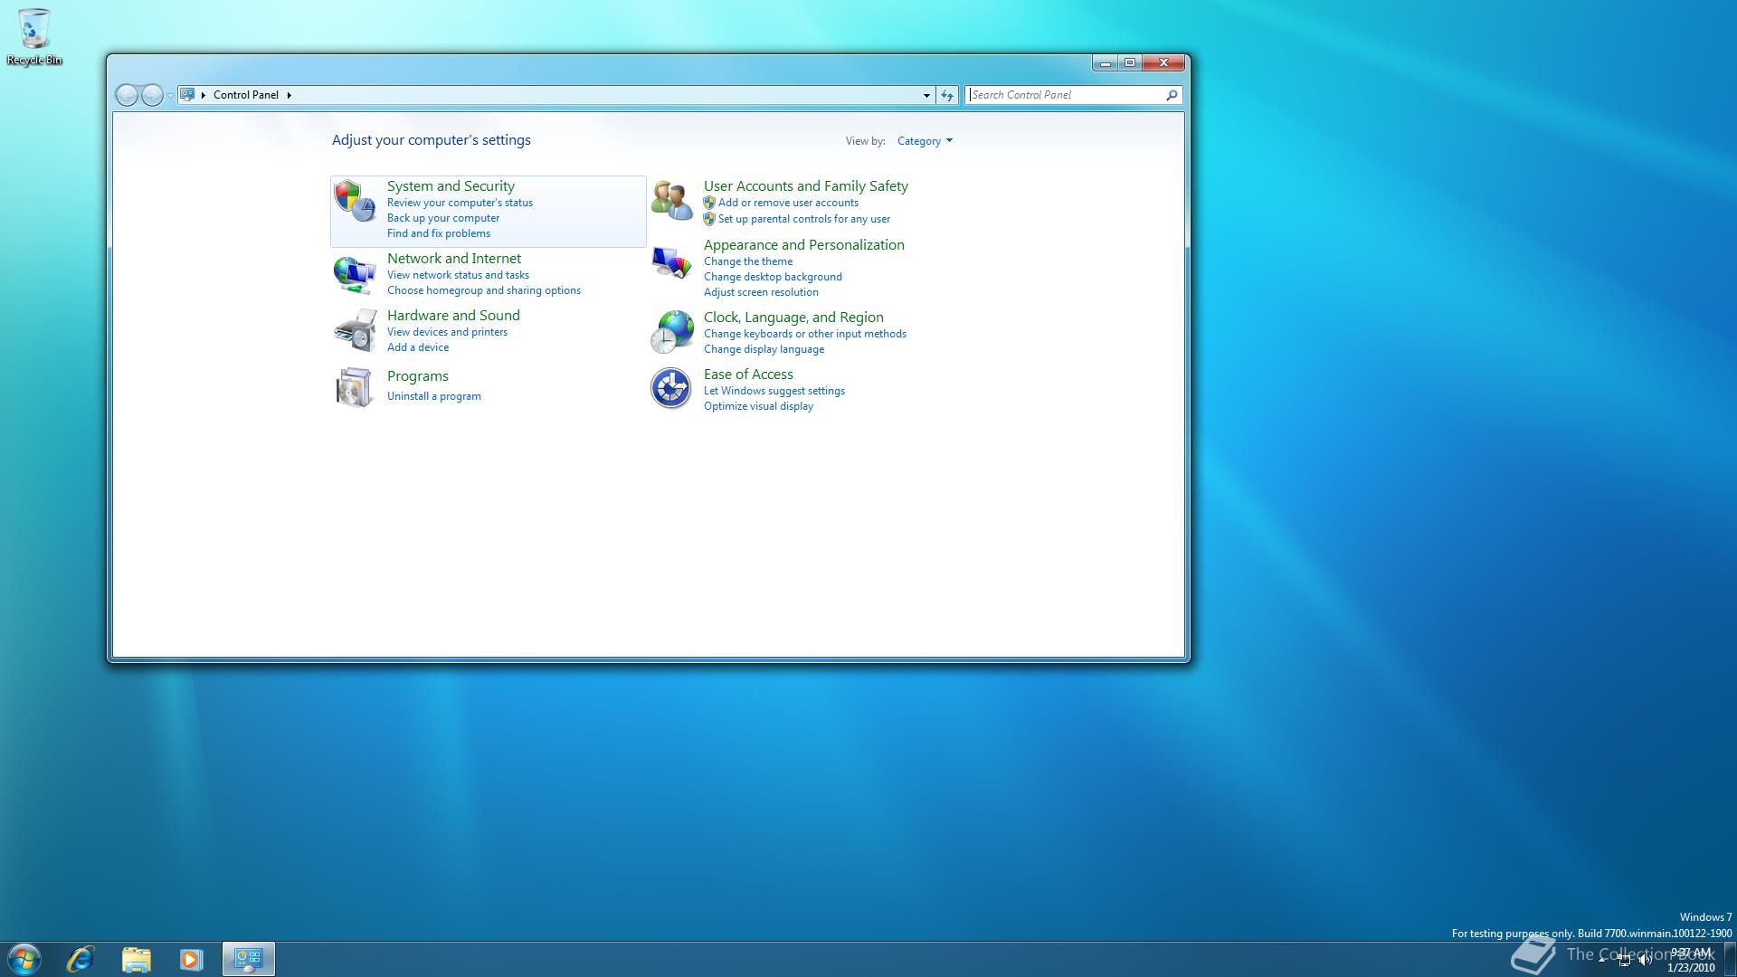Open System and Security shield icon

(354, 200)
